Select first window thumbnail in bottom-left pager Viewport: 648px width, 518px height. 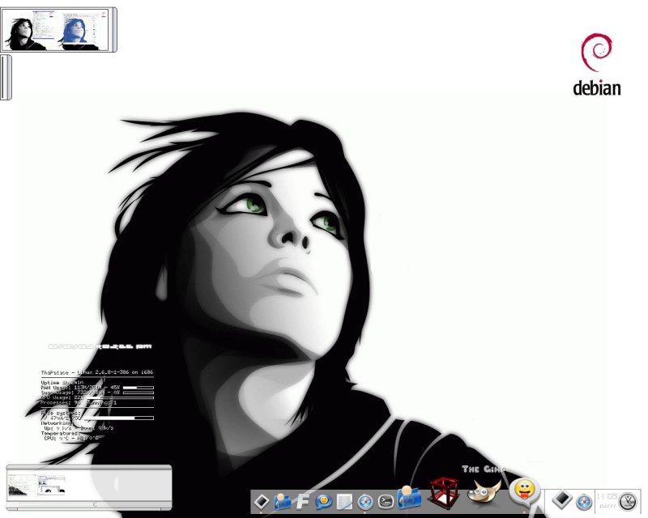(22, 485)
